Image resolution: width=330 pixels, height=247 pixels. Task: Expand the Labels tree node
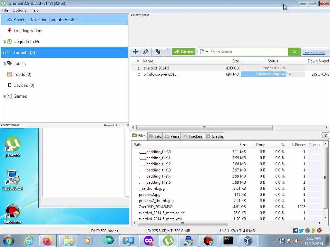[x=4, y=64]
